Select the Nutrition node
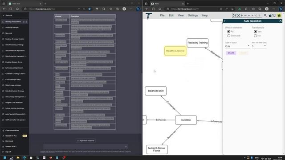 click(186, 120)
